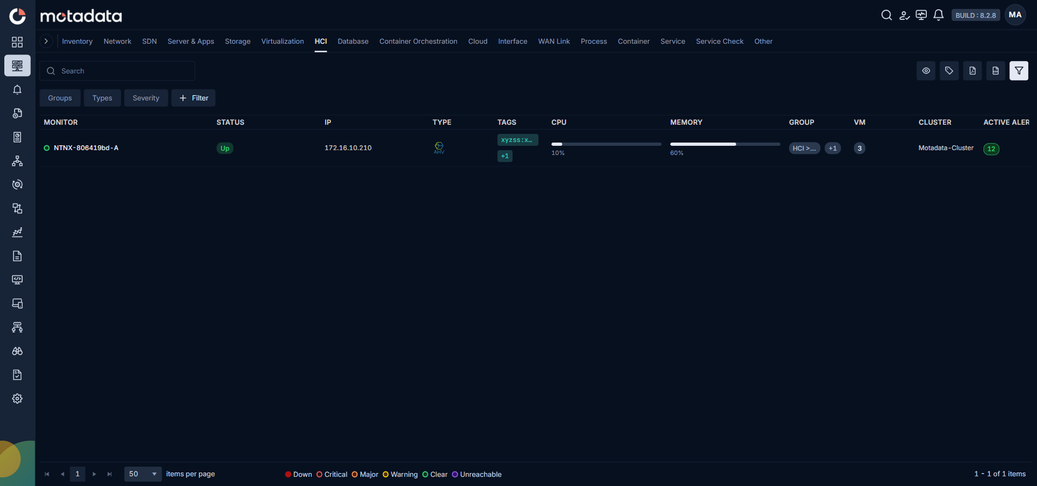Open the monitors icon in sidebar
1037x486 pixels.
pos(17,66)
